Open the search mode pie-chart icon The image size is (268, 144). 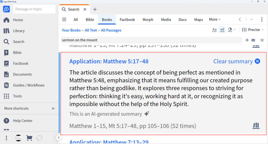tap(230, 30)
